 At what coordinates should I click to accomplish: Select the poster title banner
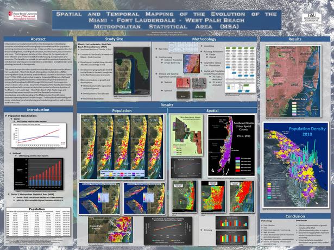click(x=167, y=20)
